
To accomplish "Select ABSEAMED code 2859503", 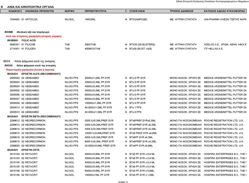I will (15, 82).
